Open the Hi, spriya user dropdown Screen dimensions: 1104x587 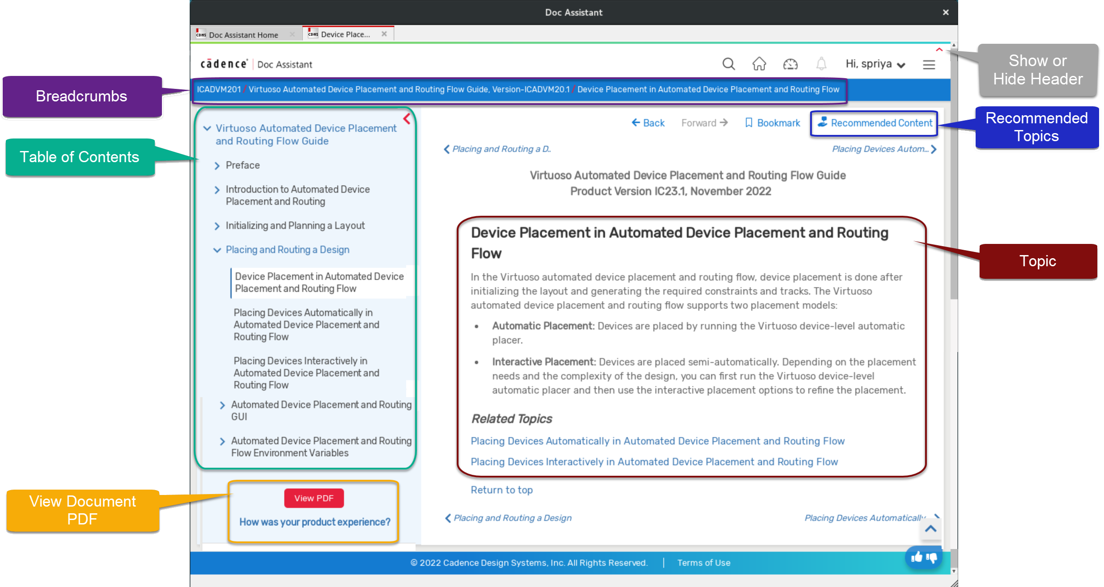tap(875, 64)
